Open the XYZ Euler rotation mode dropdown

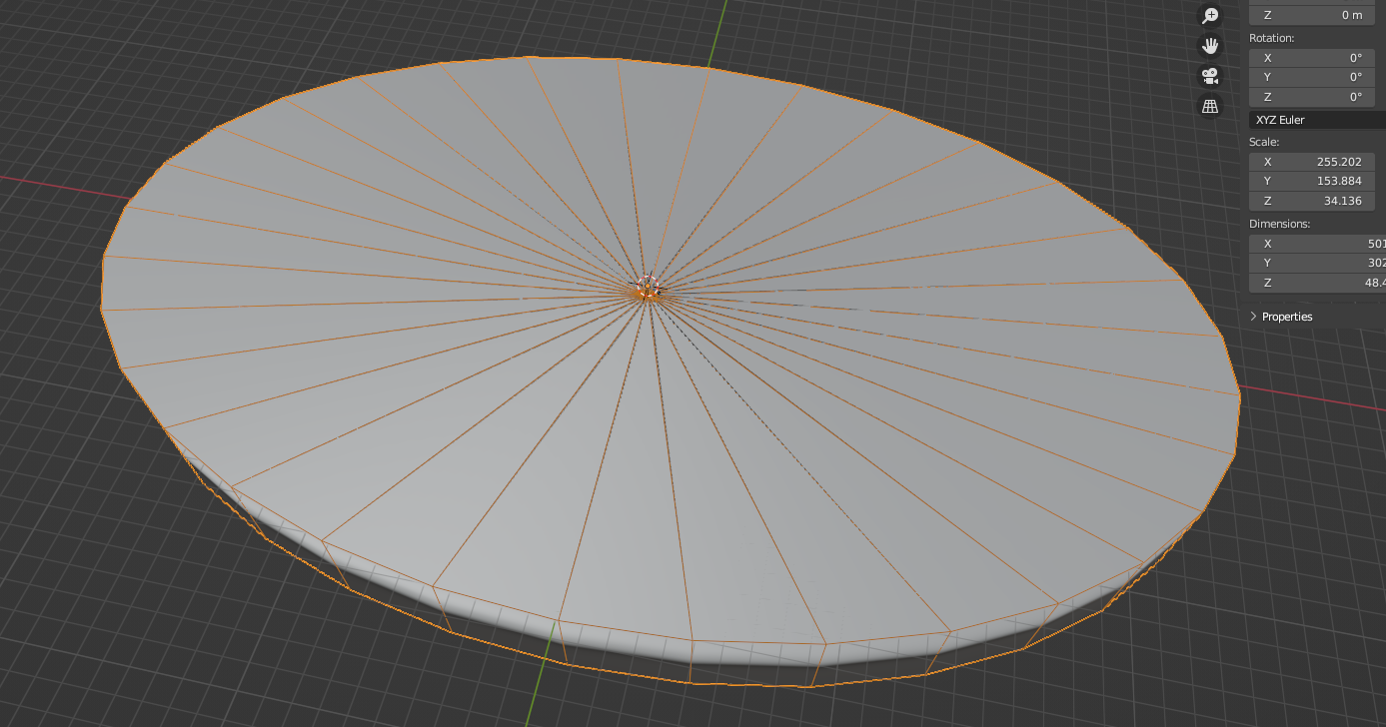click(x=1317, y=120)
